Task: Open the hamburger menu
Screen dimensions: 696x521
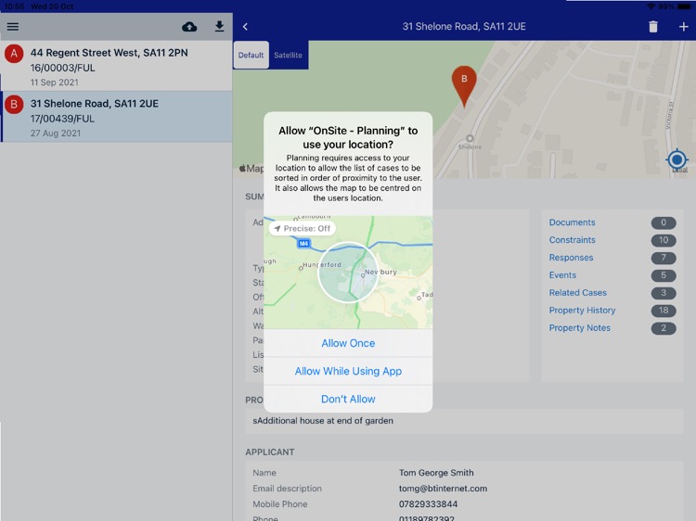Action: [13, 27]
